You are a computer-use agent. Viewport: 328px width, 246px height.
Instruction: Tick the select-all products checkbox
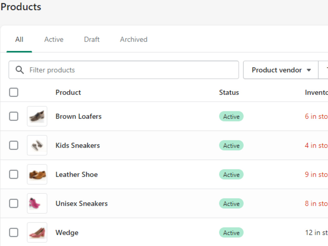coord(13,92)
